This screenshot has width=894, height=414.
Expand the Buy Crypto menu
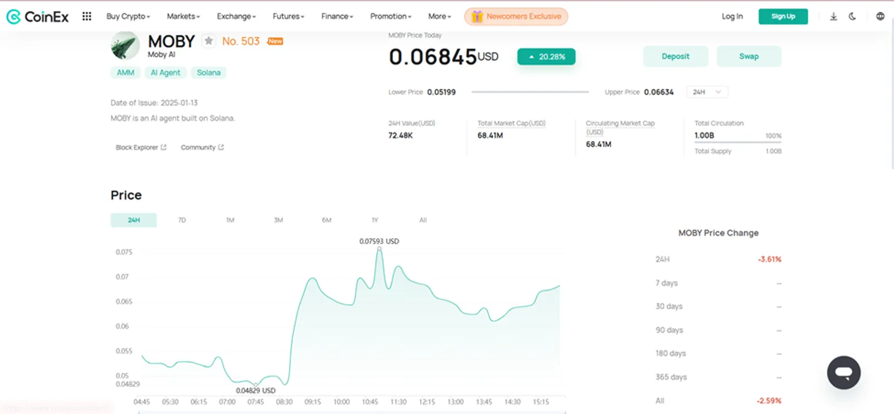pyautogui.click(x=128, y=17)
